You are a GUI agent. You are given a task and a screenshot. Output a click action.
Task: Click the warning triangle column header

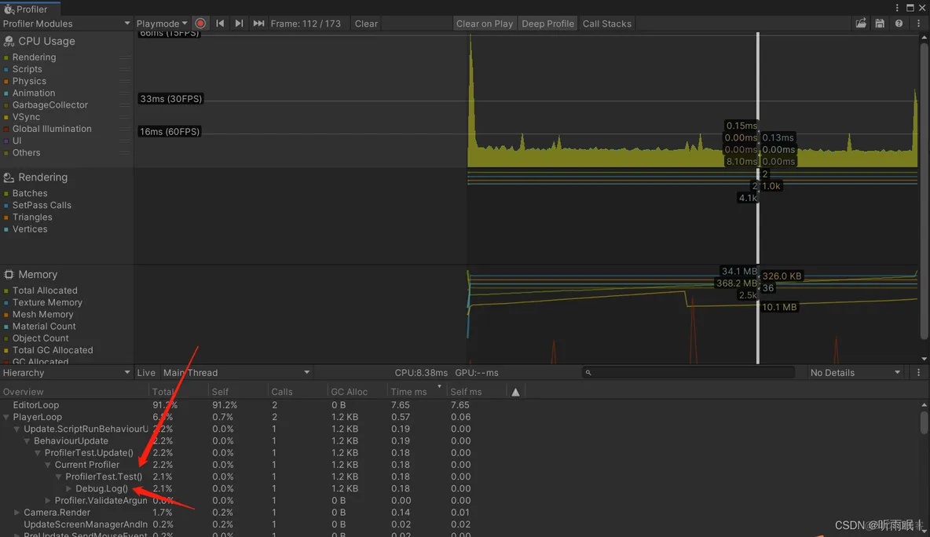tap(515, 392)
